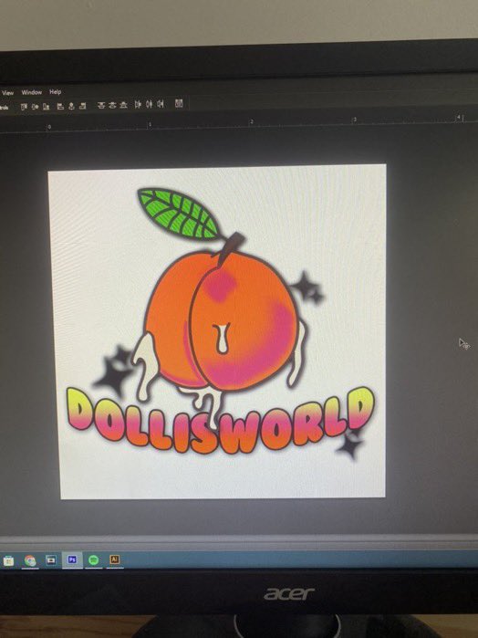478x638 pixels.
Task: Click the DOLLISWORLD lettering on the canvas
Action: [221, 421]
